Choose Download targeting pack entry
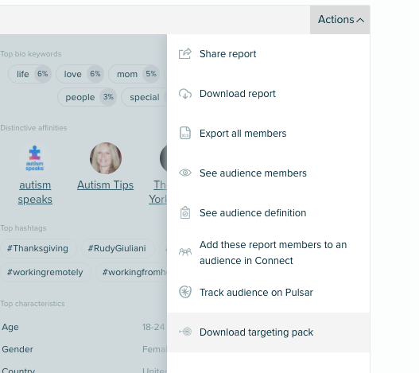The height and width of the screenshot is (373, 419). point(269,332)
